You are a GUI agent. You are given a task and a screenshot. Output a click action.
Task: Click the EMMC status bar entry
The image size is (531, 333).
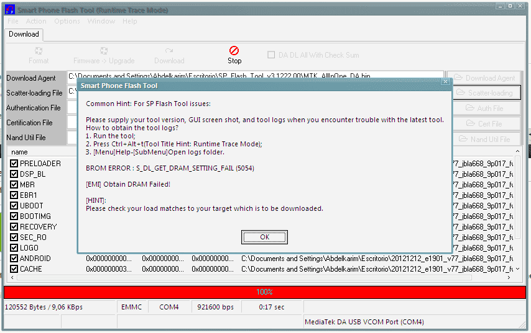(131, 307)
